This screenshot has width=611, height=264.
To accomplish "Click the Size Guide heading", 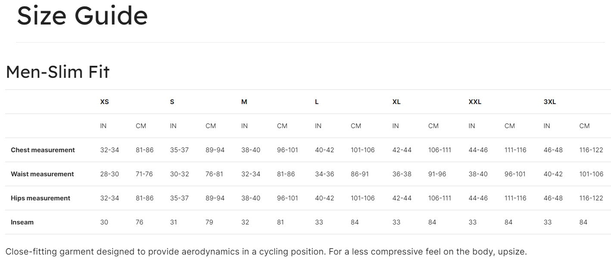I will tap(82, 16).
